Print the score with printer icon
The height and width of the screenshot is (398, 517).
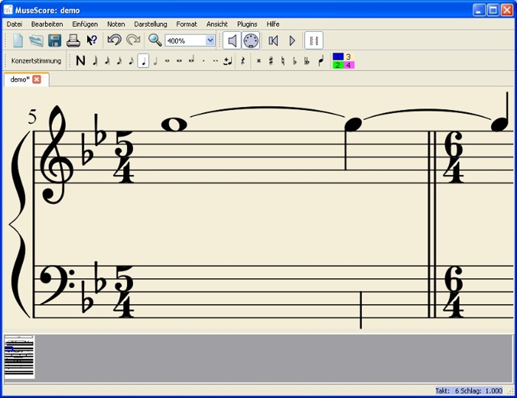pos(73,41)
